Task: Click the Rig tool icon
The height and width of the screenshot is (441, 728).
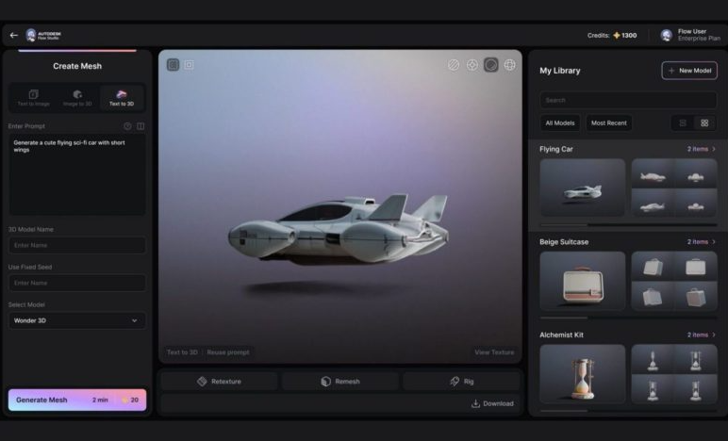Action: (455, 382)
